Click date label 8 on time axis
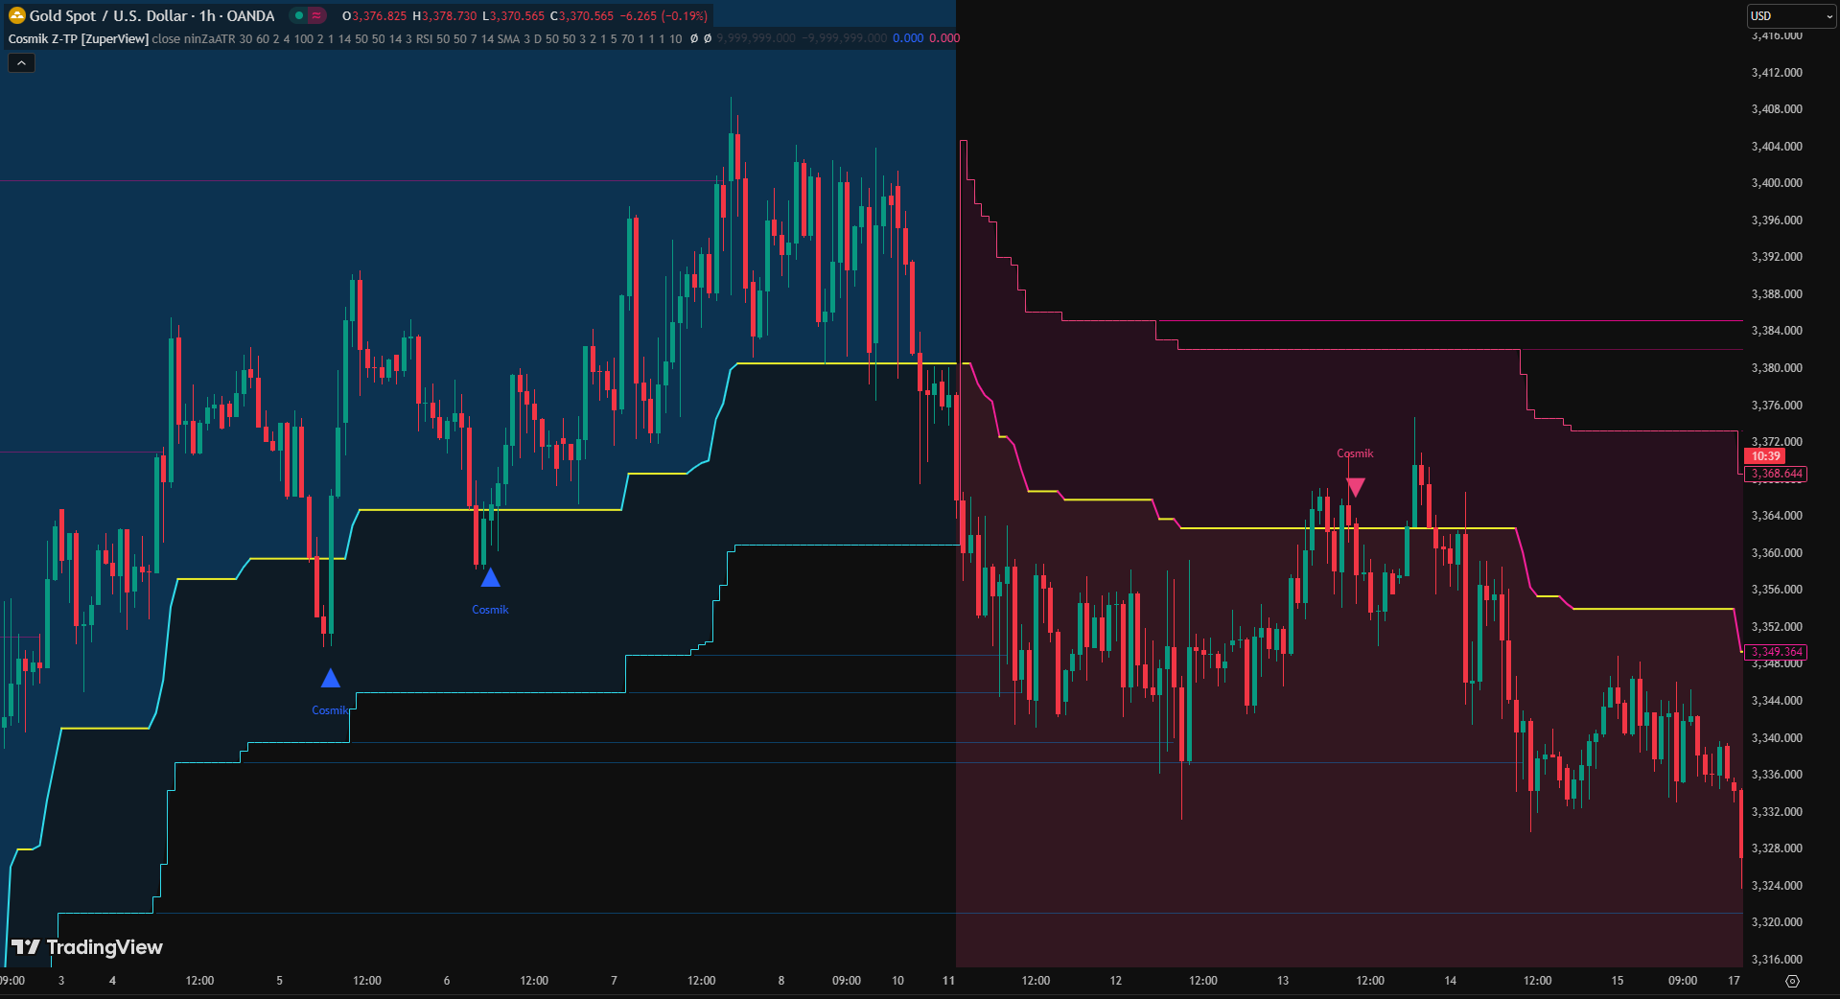 [x=780, y=981]
